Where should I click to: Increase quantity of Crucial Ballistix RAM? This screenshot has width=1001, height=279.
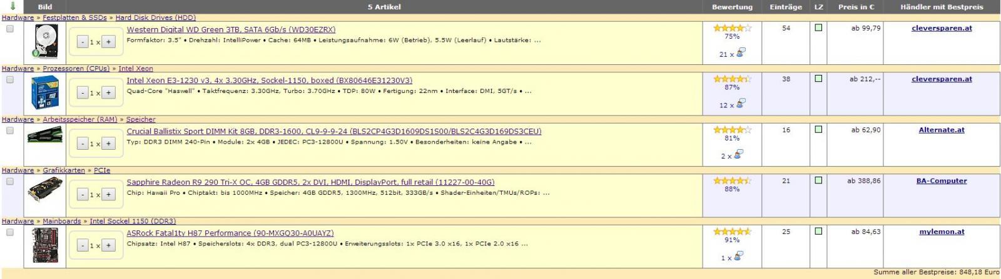[108, 144]
